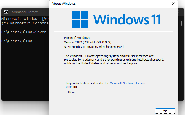Click the Microsoft Corporation copyright line in dialog
Image resolution: width=185 pixels, height=115 pixels.
pos(94,47)
